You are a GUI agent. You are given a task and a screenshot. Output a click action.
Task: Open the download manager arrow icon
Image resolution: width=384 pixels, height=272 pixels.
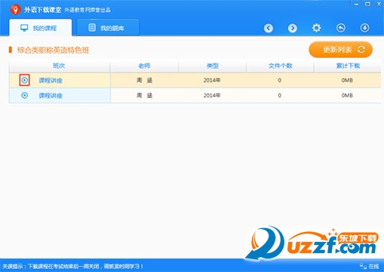pyautogui.click(x=364, y=28)
